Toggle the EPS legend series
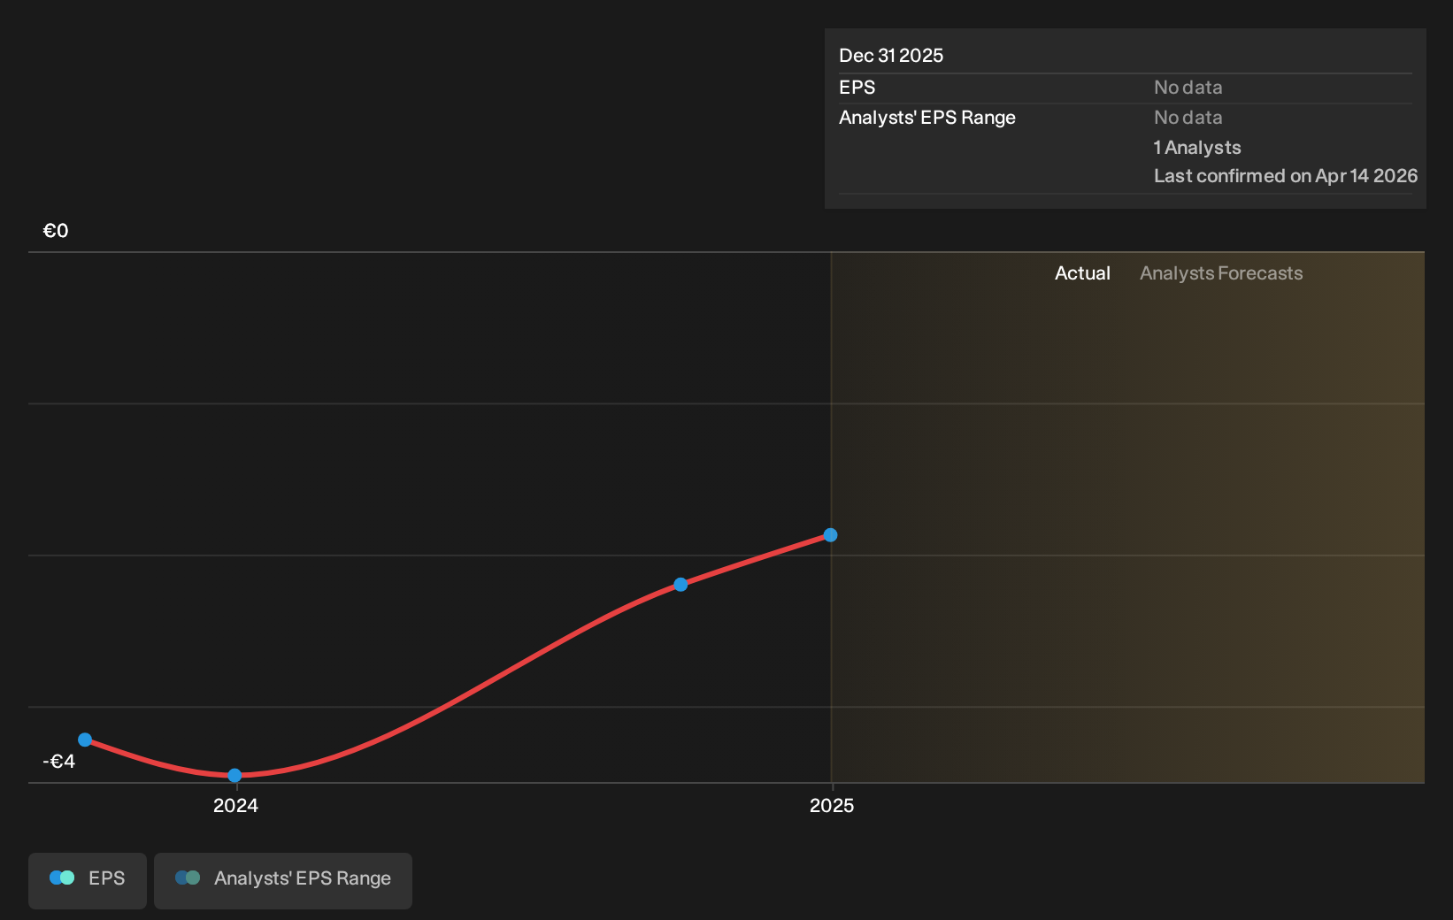The image size is (1453, 920). 88,880
